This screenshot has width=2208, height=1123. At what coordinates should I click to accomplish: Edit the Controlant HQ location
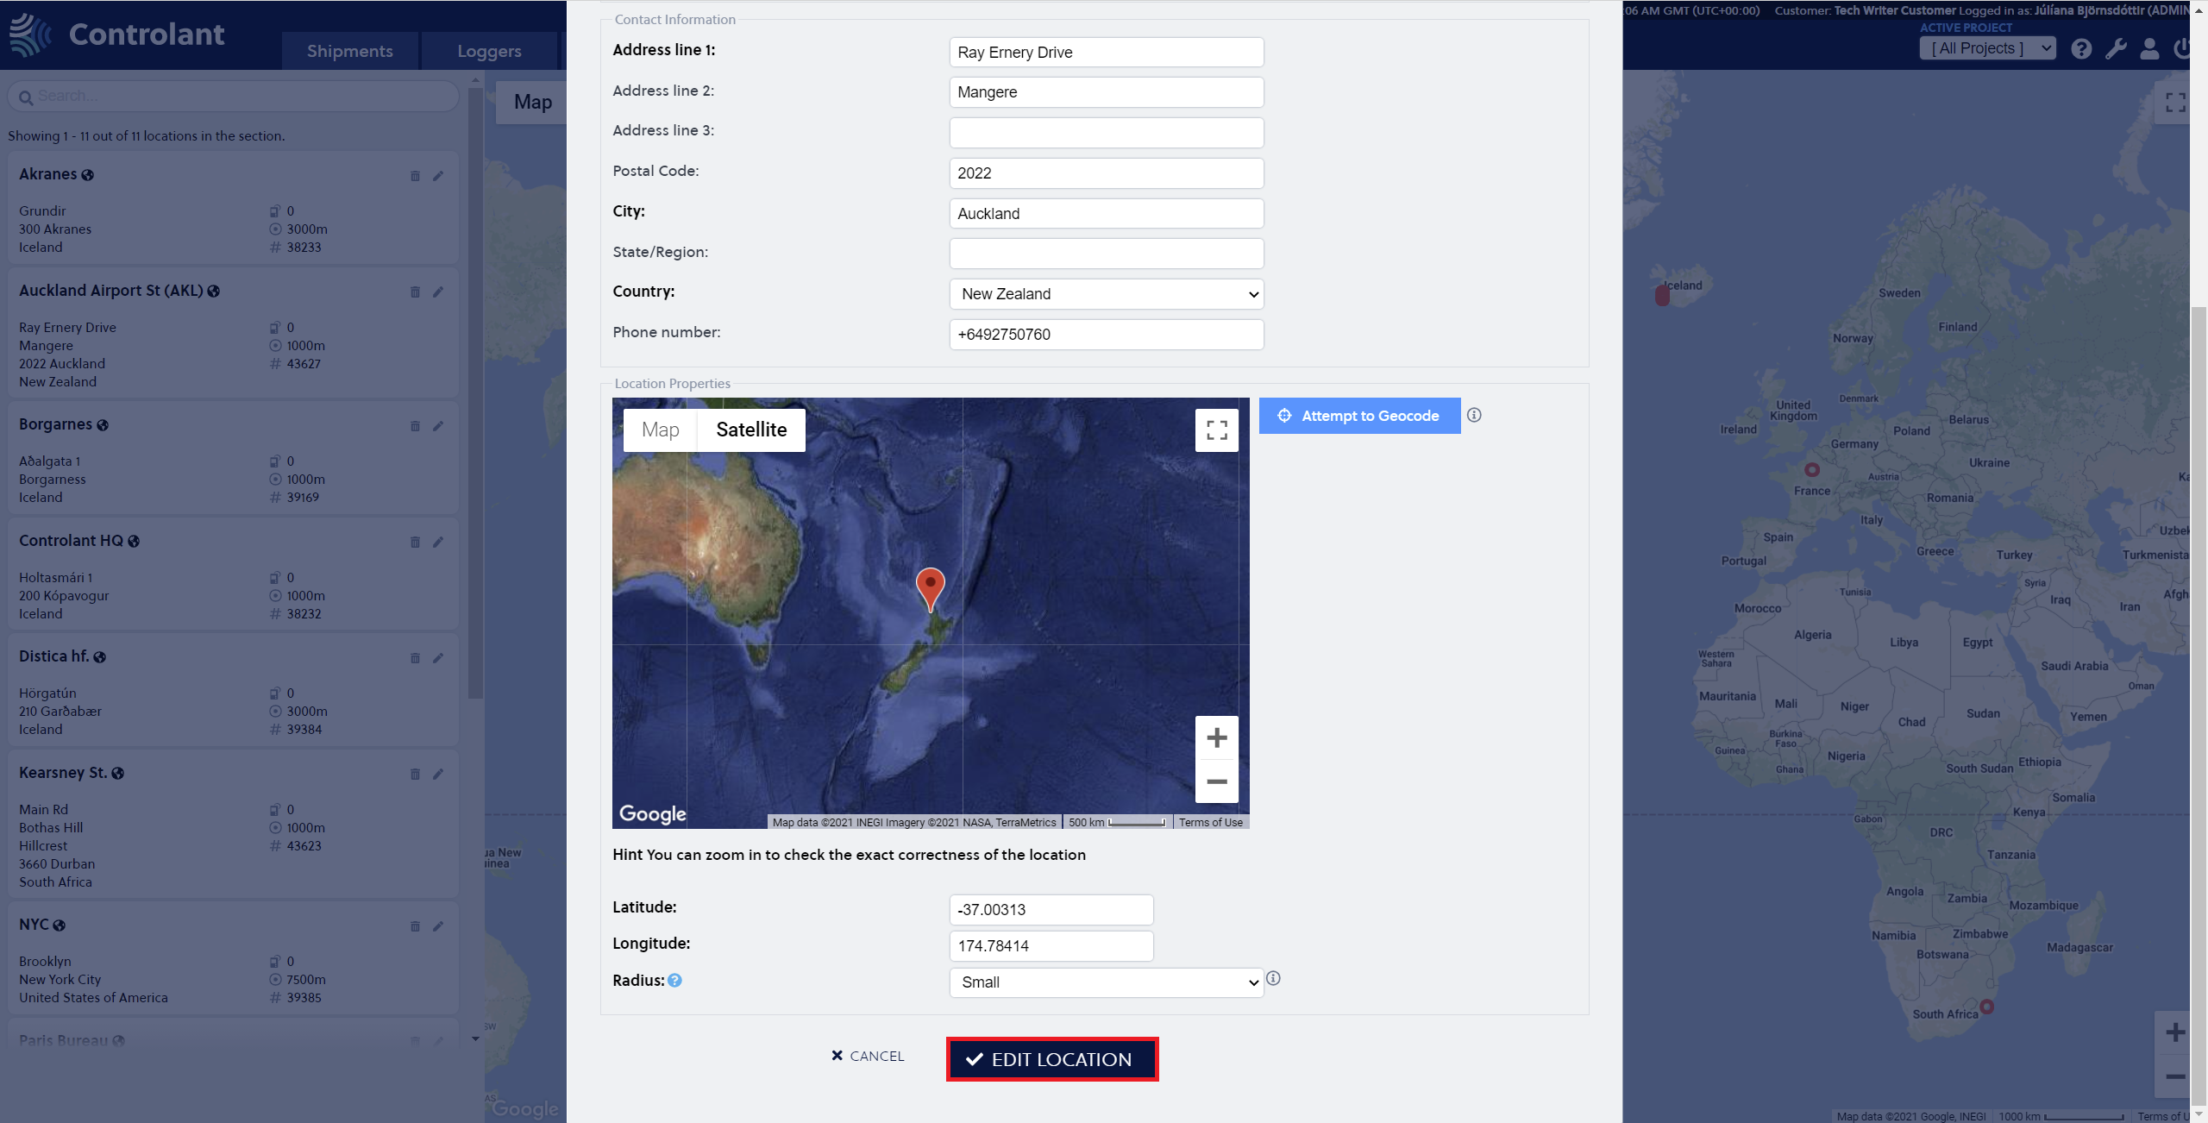pos(438,543)
